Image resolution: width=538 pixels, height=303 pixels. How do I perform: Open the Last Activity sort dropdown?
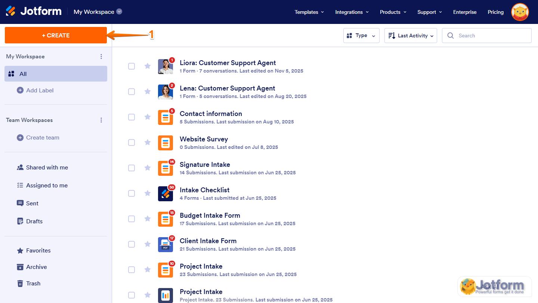point(411,35)
